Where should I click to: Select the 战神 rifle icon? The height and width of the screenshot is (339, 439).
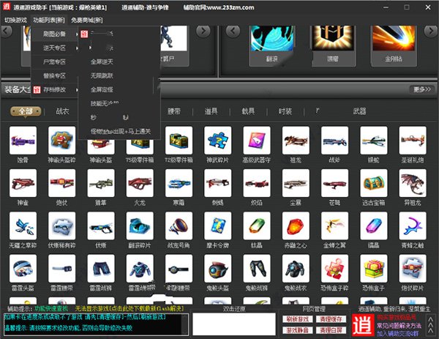tap(335, 140)
